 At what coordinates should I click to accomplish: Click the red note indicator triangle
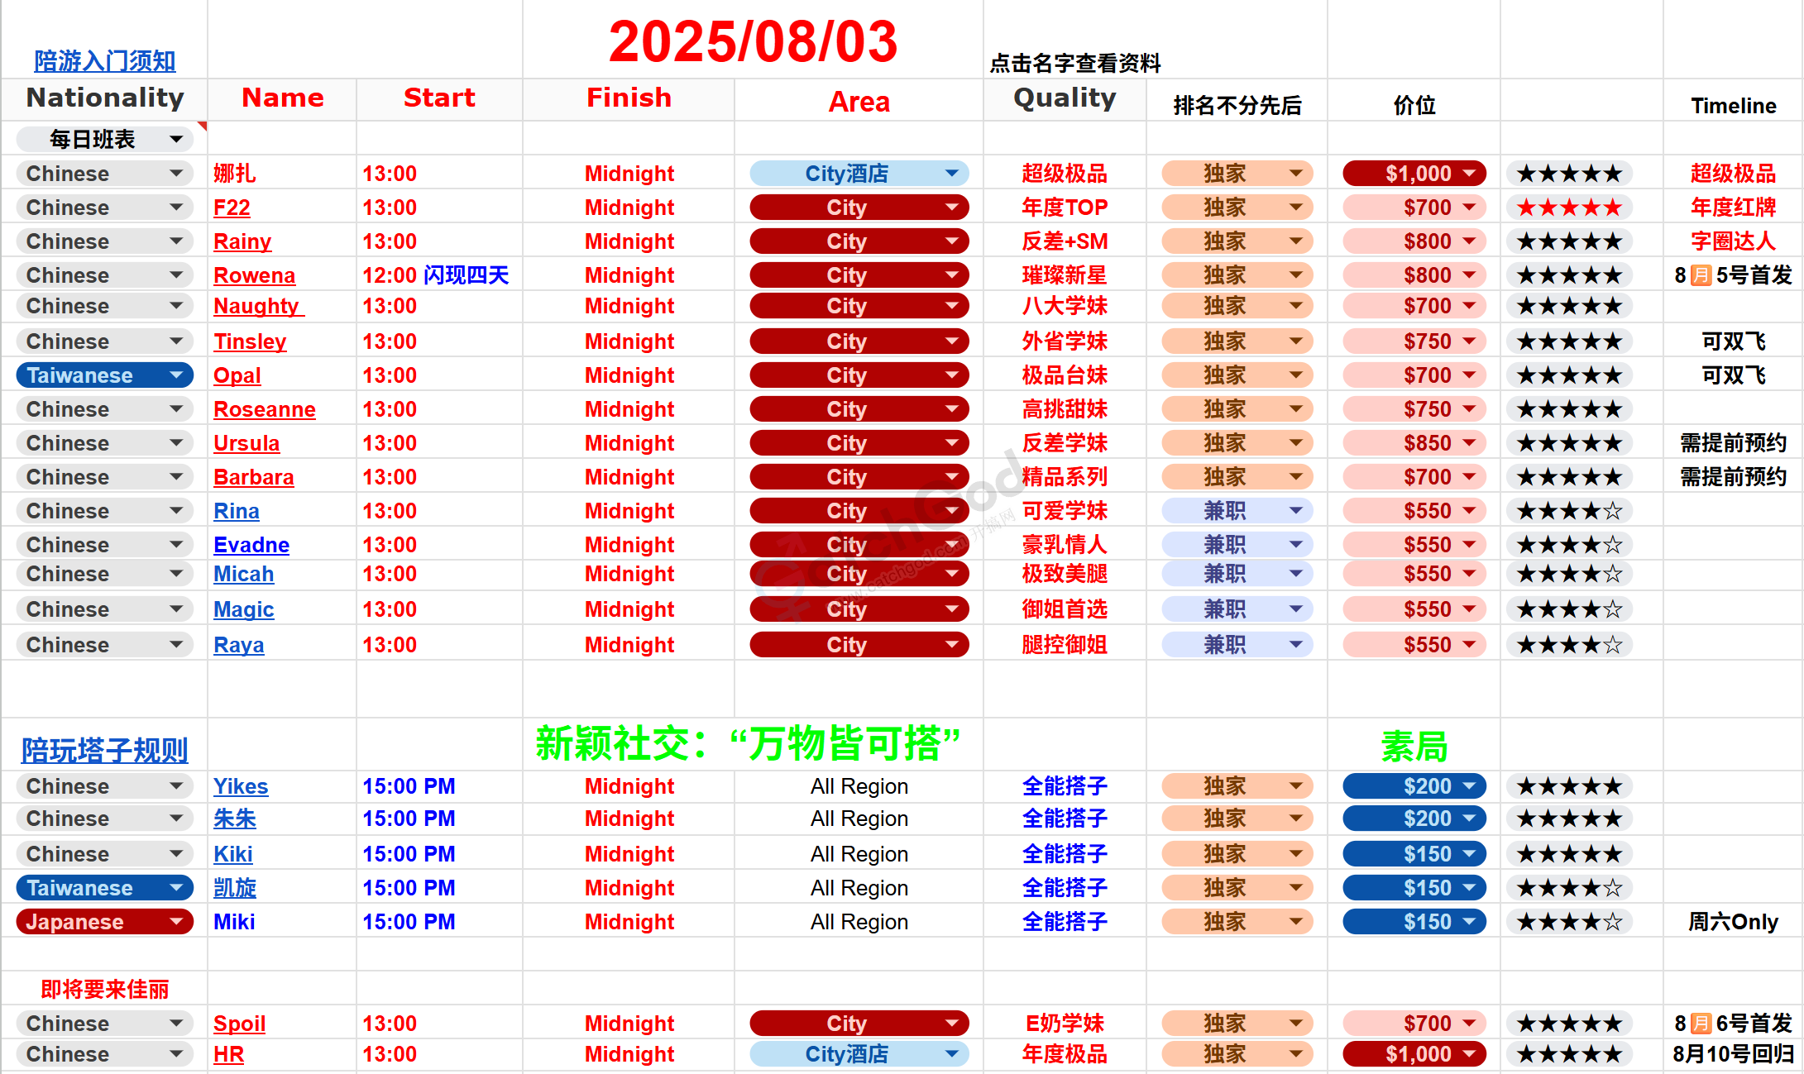(x=203, y=126)
